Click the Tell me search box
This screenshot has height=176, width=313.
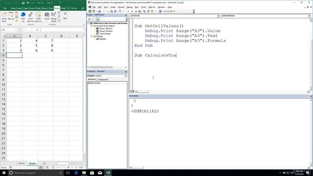pyautogui.click(x=73, y=8)
